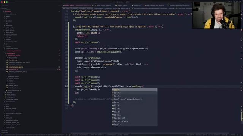Collapse the components folder
The width and height of the screenshot is (243, 136).
[6, 53]
